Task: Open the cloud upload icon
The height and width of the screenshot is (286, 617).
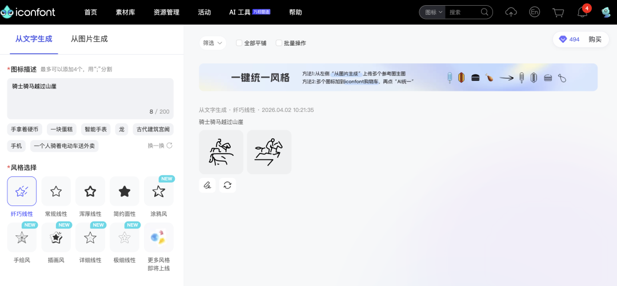Action: (511, 12)
